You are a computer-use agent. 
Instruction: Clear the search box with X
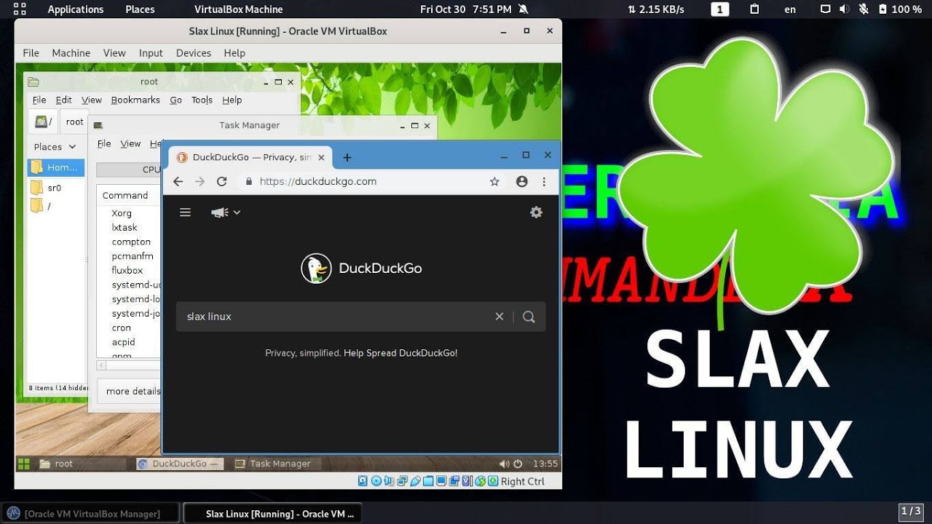(499, 317)
